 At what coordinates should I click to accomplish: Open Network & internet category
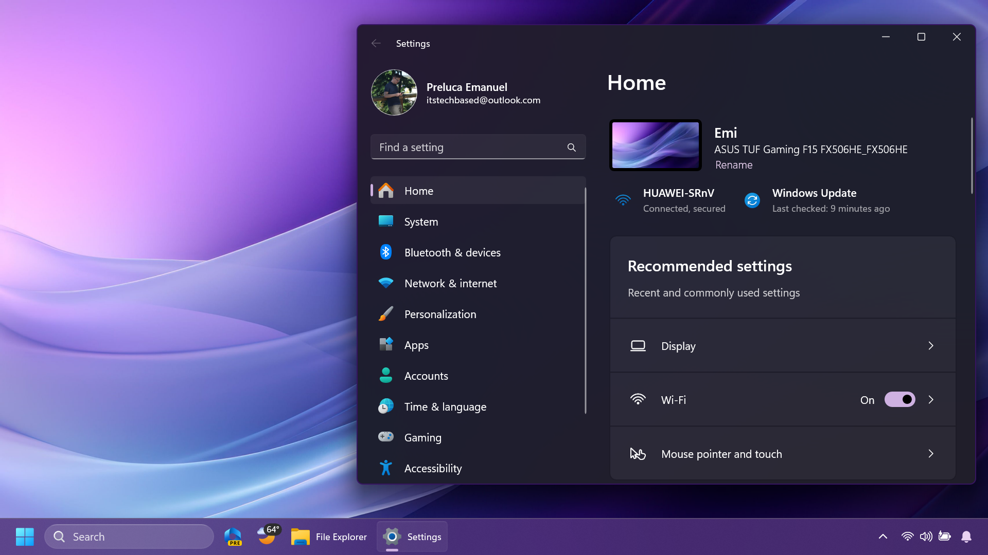pyautogui.click(x=478, y=283)
